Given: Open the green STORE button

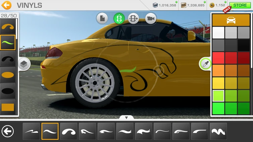Looking at the screenshot, I should pos(240,5).
